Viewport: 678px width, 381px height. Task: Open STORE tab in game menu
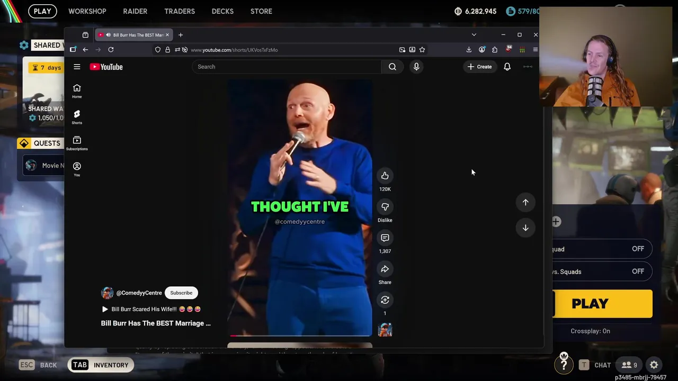point(261,11)
